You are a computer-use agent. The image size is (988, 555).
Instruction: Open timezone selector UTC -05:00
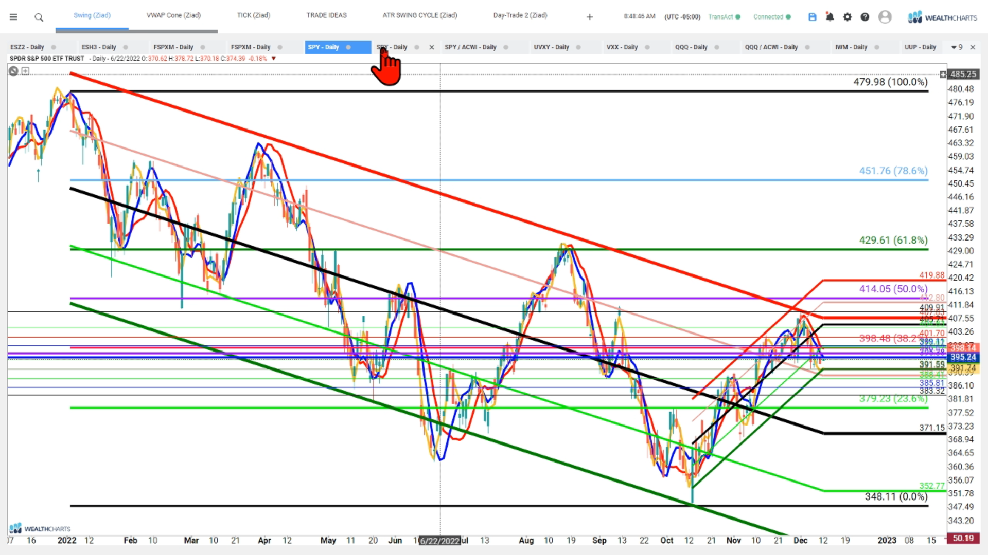click(682, 17)
